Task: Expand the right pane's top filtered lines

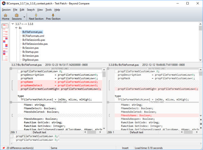Action: pos(108,69)
